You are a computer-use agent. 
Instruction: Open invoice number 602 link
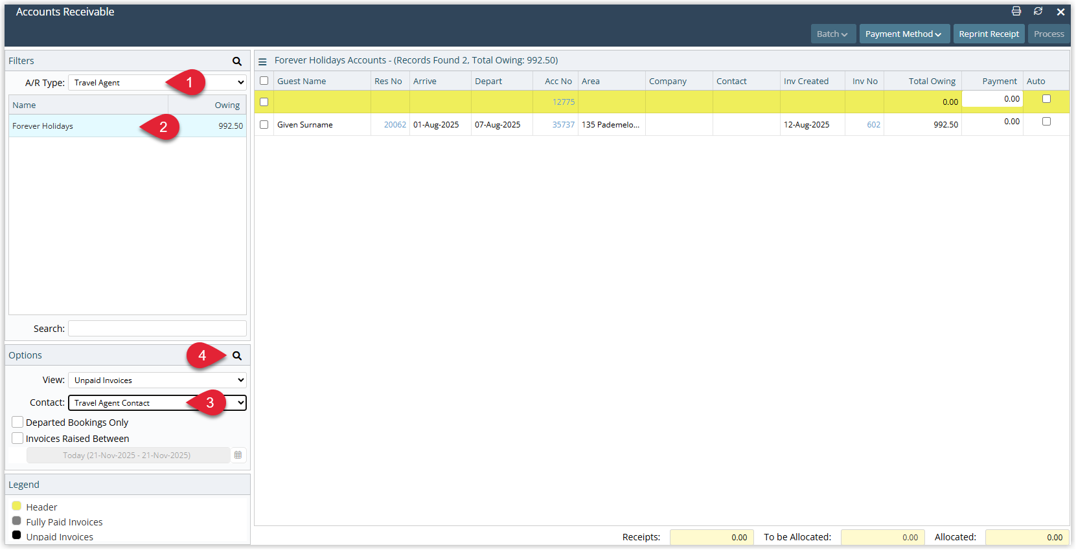(x=874, y=125)
